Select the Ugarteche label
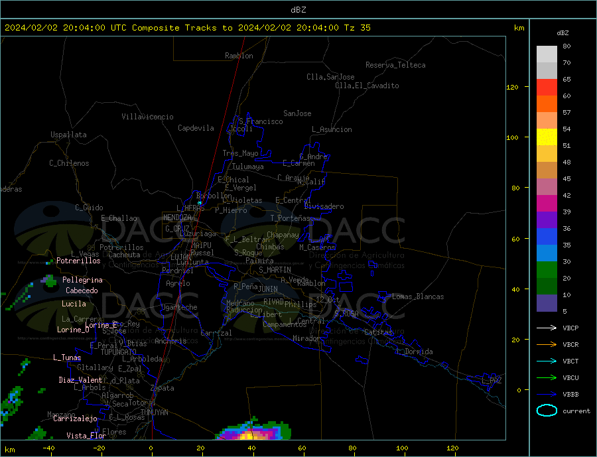The width and height of the screenshot is (597, 457). pyautogui.click(x=179, y=307)
